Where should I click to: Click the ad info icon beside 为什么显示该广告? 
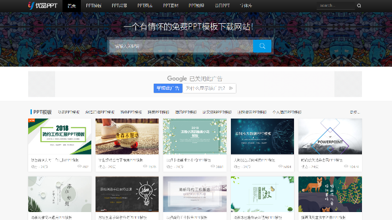pyautogui.click(x=231, y=88)
